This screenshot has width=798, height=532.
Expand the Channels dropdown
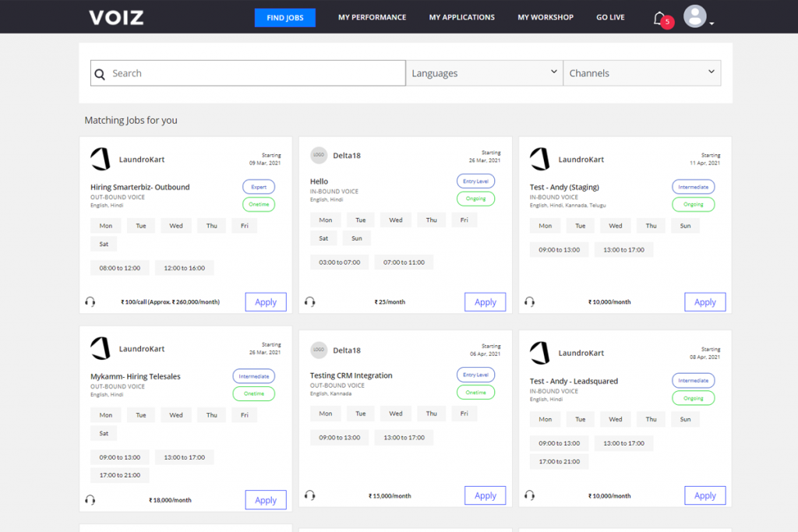point(642,73)
